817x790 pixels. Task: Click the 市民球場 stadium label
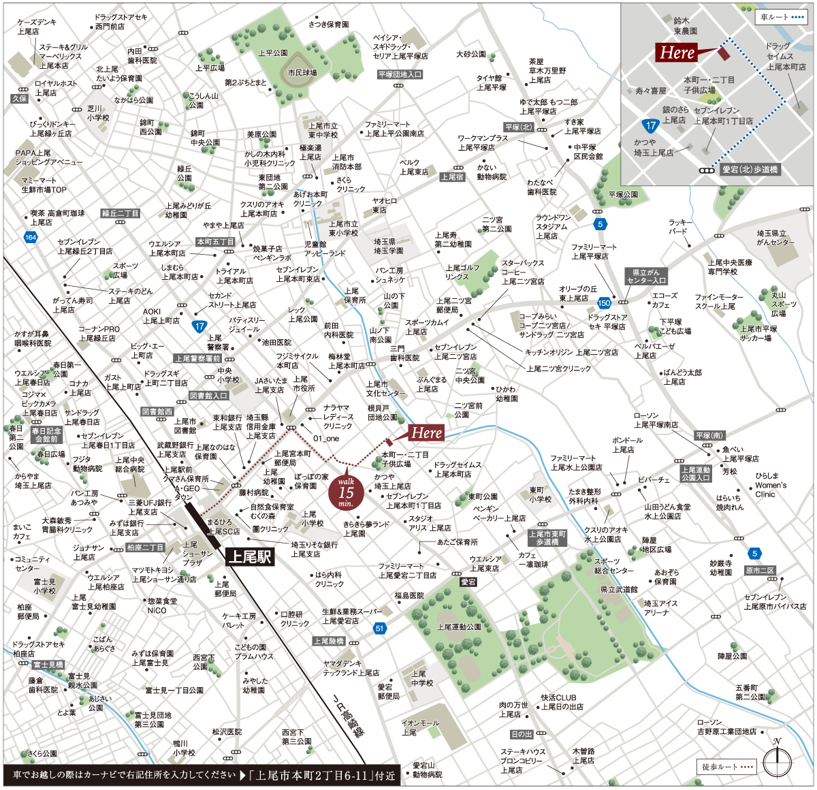pyautogui.click(x=302, y=73)
